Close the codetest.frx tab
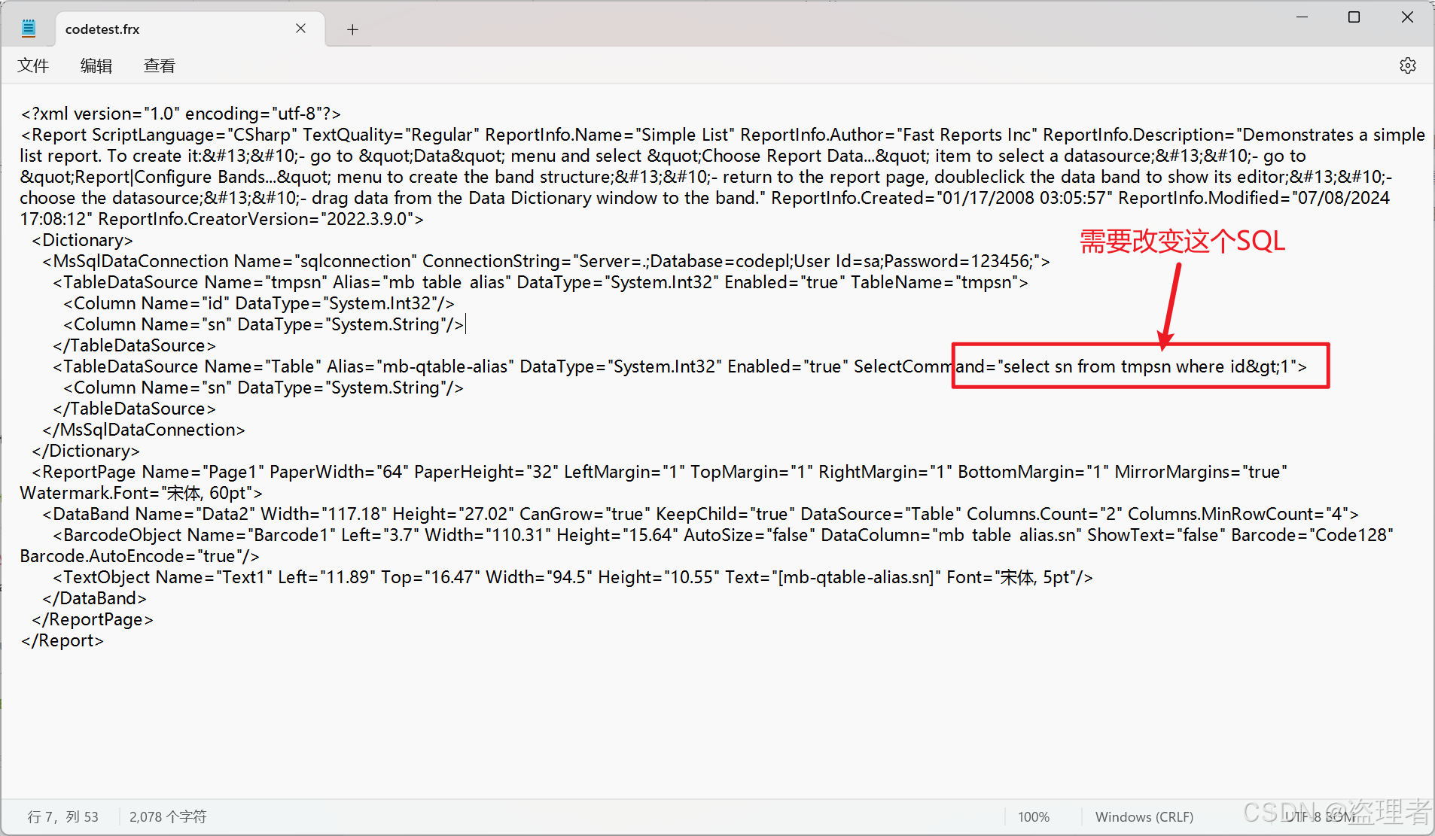This screenshot has width=1435, height=836. coord(300,29)
